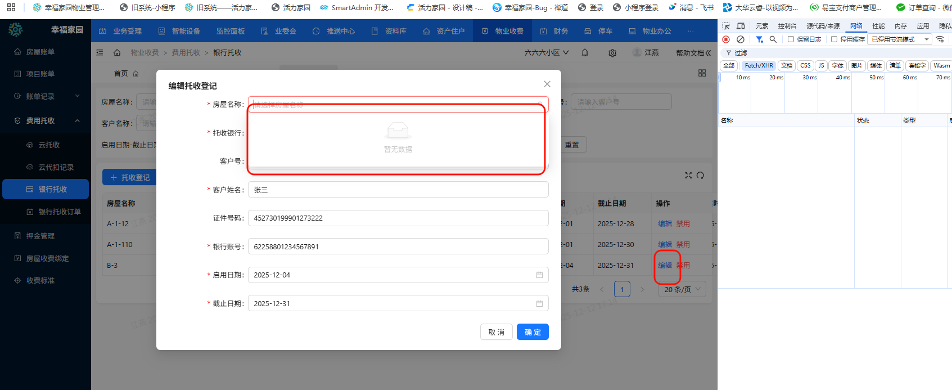Click the 银行账号 input field
This screenshot has height=390, width=952.
[398, 246]
